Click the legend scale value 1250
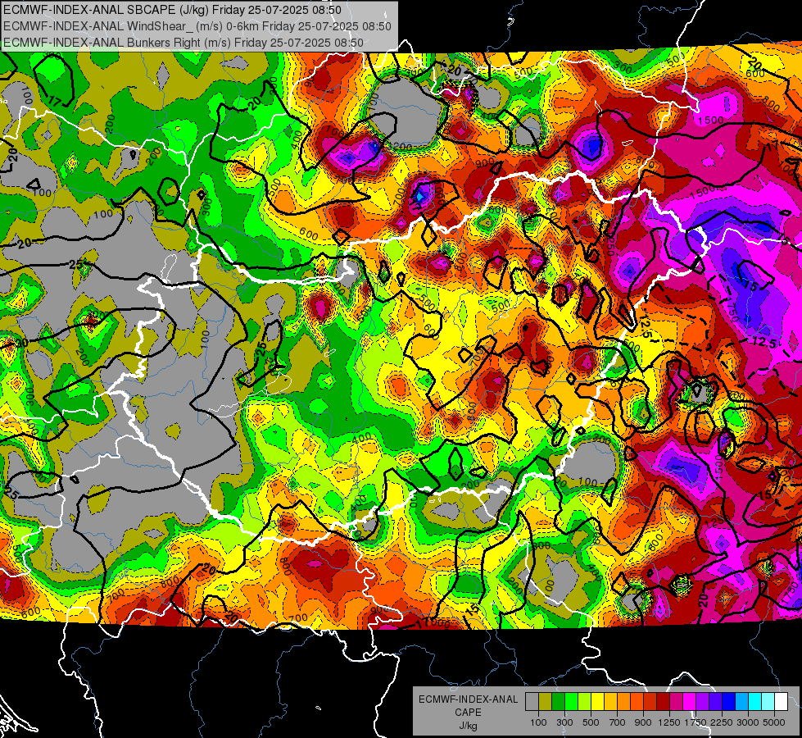This screenshot has height=738, width=802. point(669,722)
